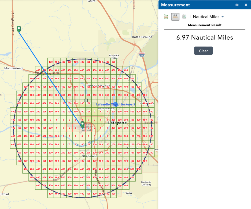Screen dimensions: 251x209
Task: Click the green endpoint marker at University Airport
Action: click(x=82, y=124)
